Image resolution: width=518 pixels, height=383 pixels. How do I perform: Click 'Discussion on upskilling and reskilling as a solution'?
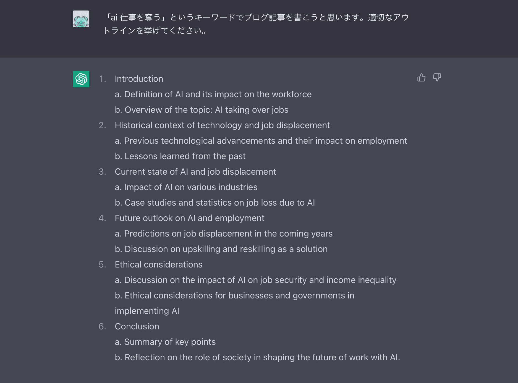[x=221, y=249]
